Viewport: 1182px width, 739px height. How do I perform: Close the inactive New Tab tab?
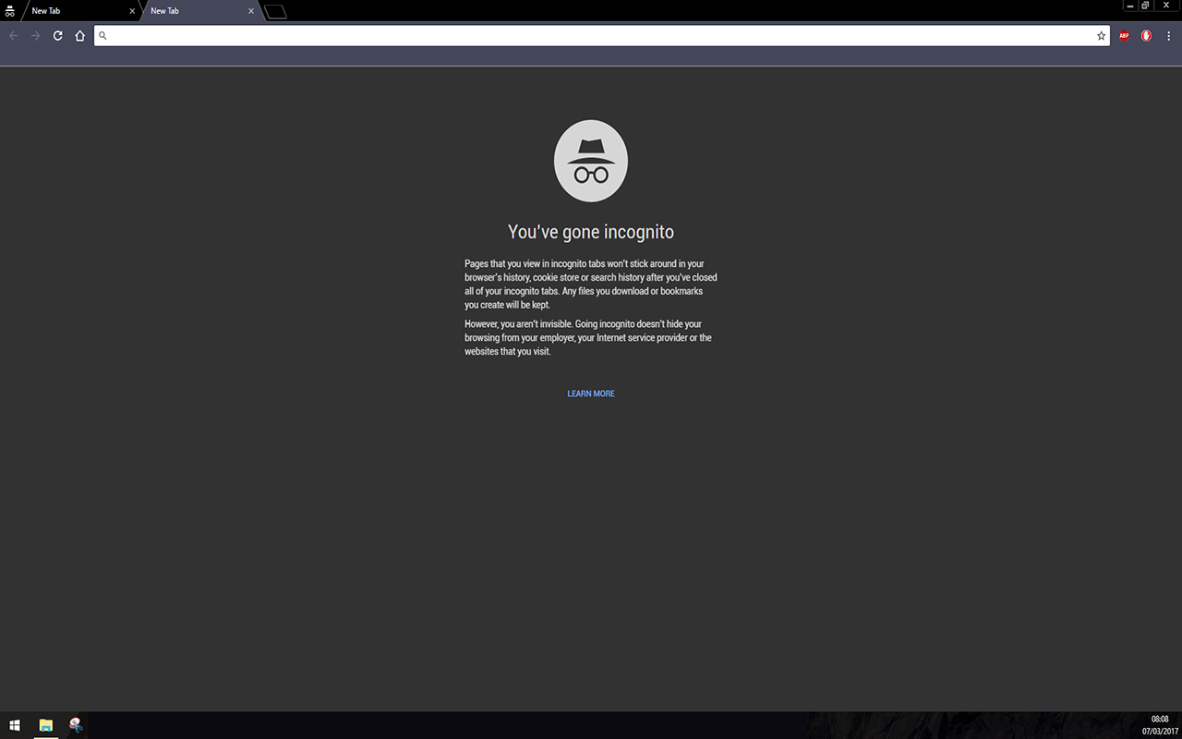click(x=132, y=11)
